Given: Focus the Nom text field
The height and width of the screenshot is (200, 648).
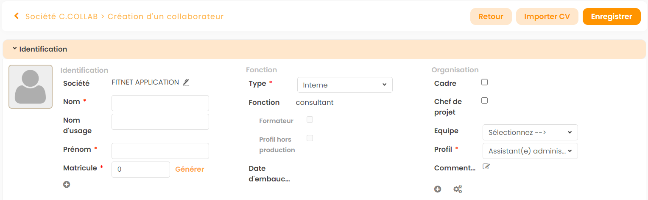Looking at the screenshot, I should [160, 103].
